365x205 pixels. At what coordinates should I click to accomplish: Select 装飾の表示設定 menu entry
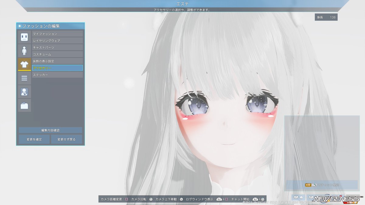[57, 61]
